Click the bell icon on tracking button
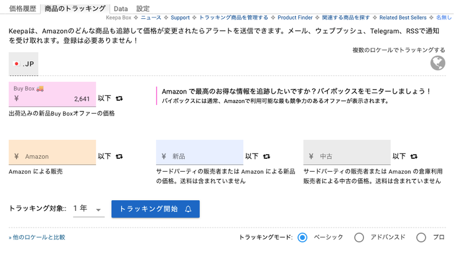This screenshot has width=475, height=253. pyautogui.click(x=188, y=209)
